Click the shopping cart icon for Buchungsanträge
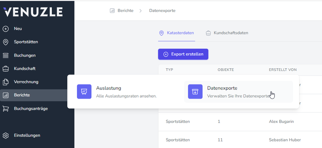The image size is (322, 148). point(6,109)
